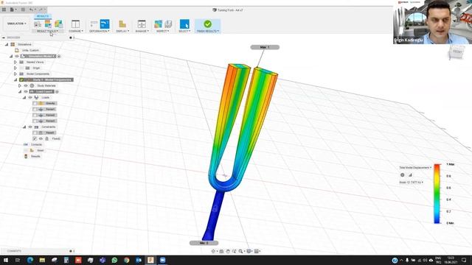Expand the Named Views folder
This screenshot has width=472, height=265.
pyautogui.click(x=15, y=62)
